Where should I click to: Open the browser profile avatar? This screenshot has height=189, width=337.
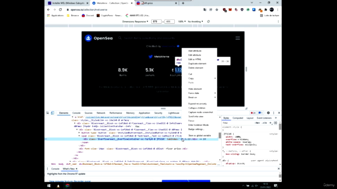point(272,9)
